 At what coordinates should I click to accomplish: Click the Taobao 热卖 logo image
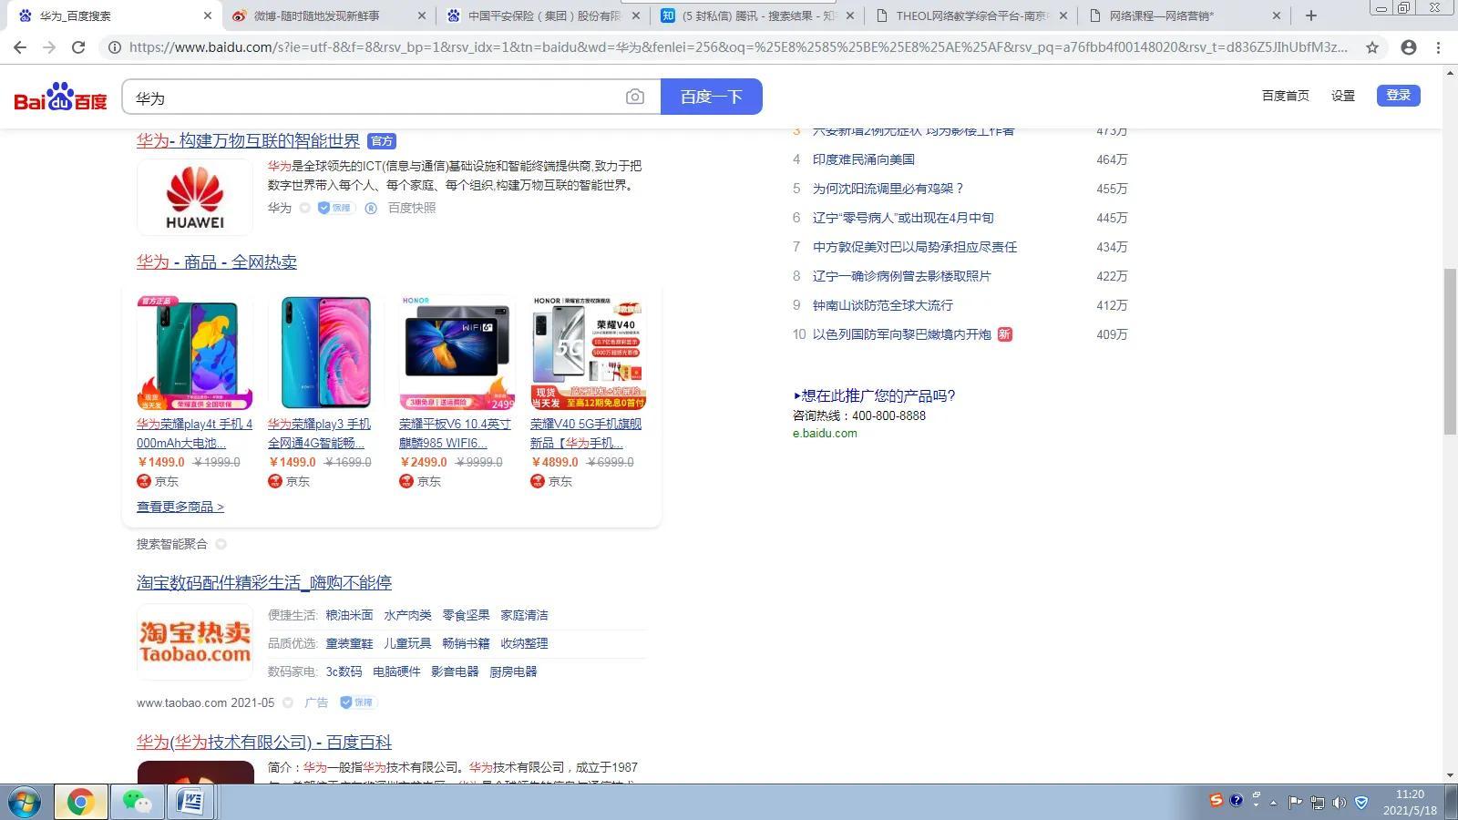(x=195, y=641)
